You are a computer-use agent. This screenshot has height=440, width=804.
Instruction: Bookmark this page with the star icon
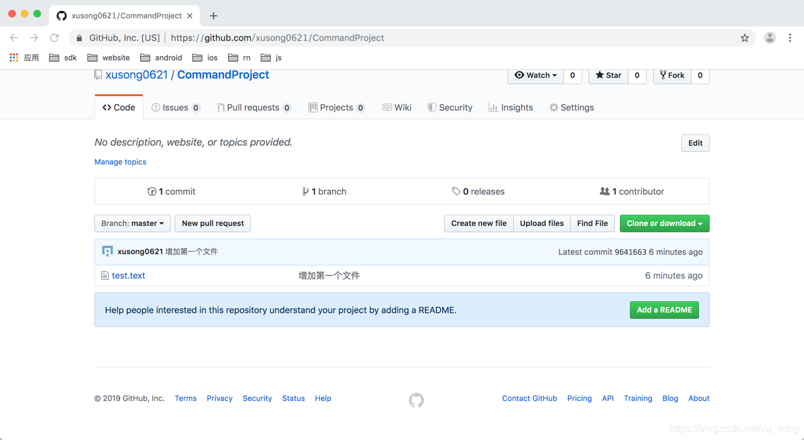pyautogui.click(x=745, y=38)
